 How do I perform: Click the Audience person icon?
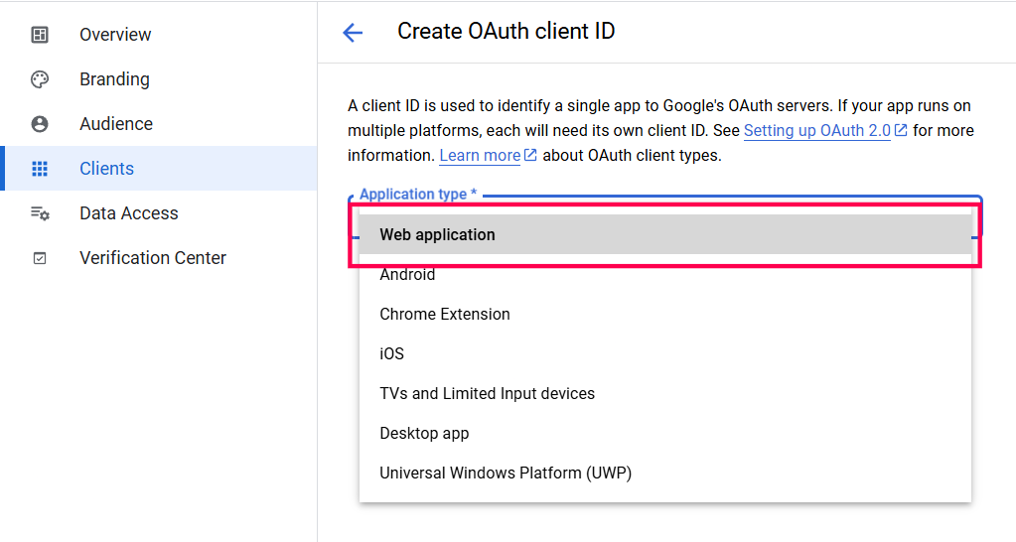point(40,124)
